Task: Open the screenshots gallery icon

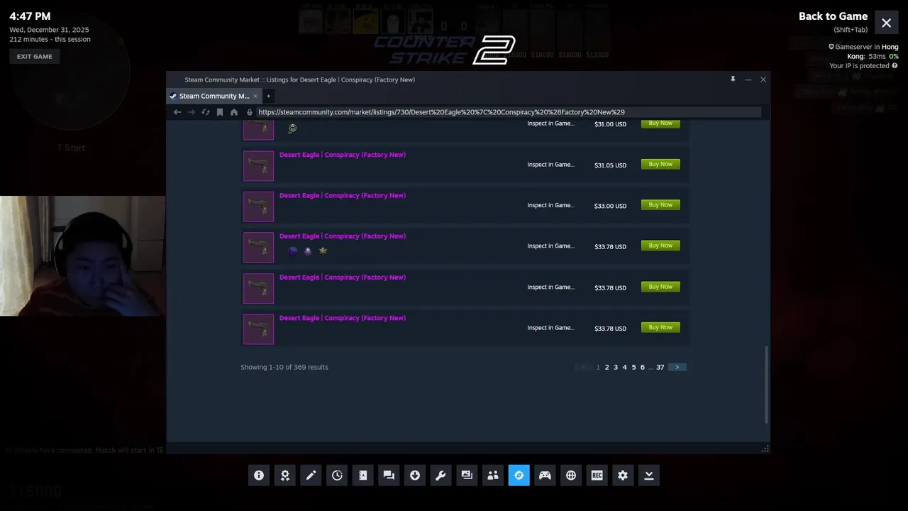Action: pyautogui.click(x=467, y=476)
